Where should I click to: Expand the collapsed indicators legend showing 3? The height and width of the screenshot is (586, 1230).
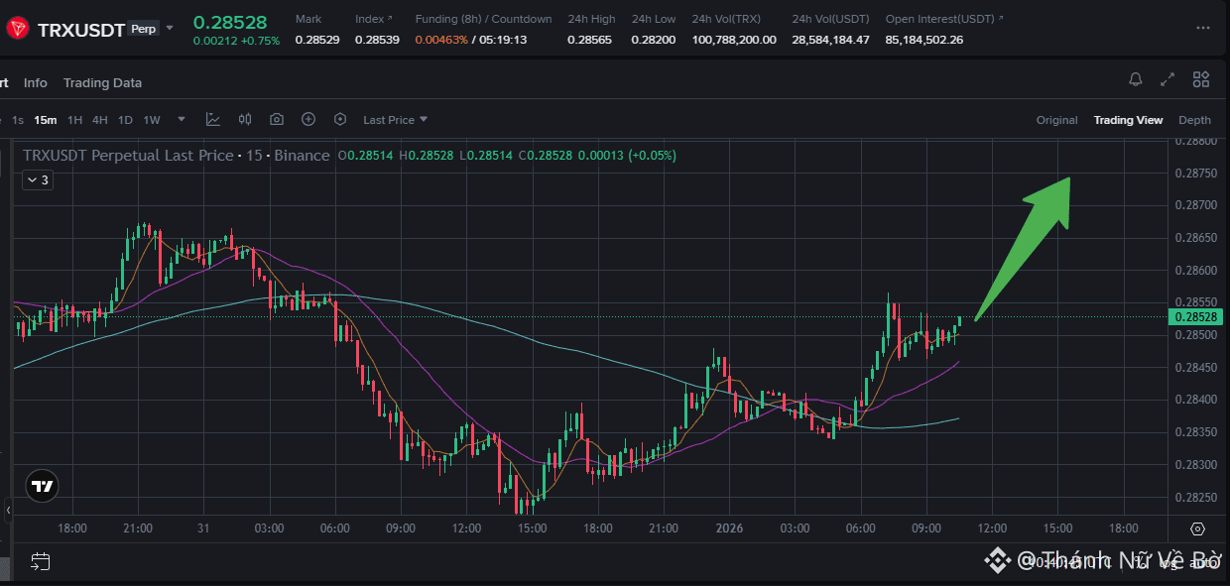point(38,179)
